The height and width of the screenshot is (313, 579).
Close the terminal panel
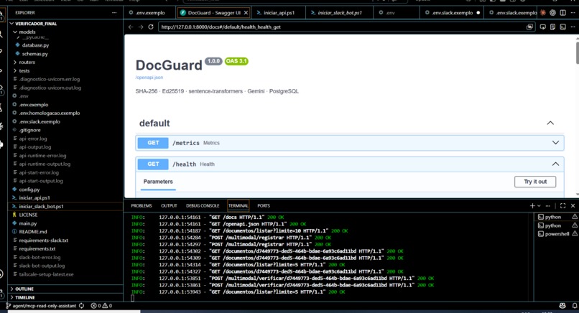click(x=573, y=205)
